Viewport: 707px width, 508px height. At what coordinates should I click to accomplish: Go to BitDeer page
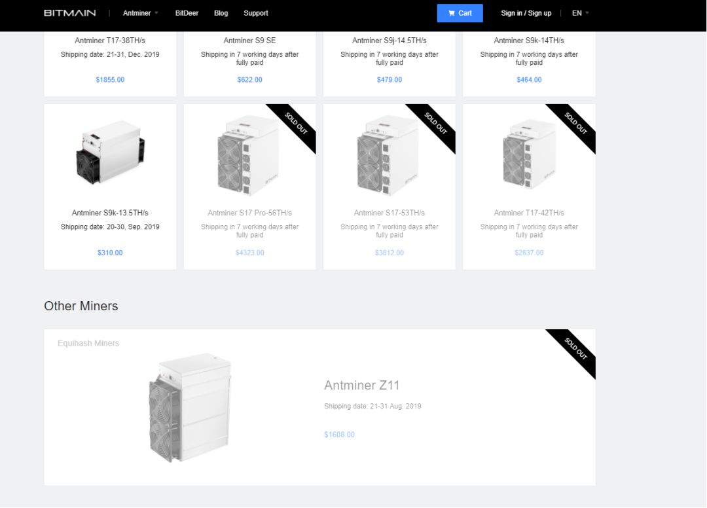187,13
